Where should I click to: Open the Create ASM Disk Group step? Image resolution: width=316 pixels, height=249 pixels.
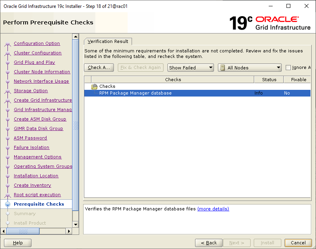[x=40, y=119]
